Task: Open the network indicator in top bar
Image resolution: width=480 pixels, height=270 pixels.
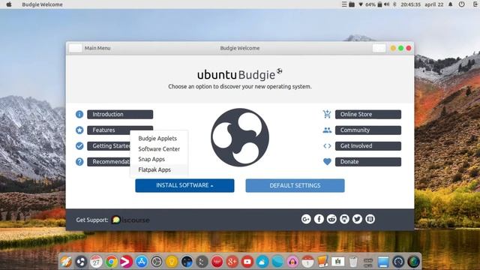Action: [361, 4]
